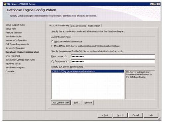This screenshot has height=123, width=191.
Task: Click Setup Role step in sidebar
Action: tap(11, 29)
